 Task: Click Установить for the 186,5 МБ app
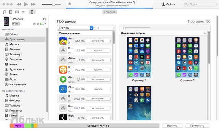point(98,99)
